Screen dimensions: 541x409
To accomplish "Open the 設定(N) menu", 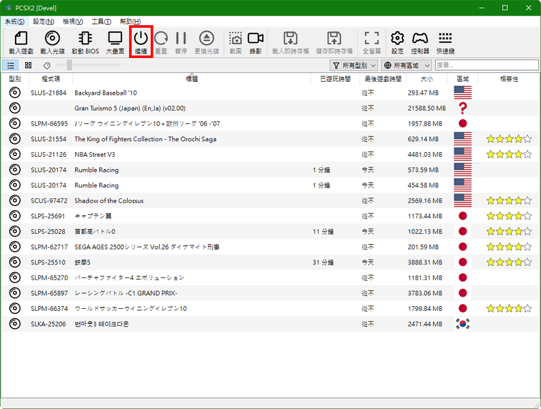I will tap(44, 21).
